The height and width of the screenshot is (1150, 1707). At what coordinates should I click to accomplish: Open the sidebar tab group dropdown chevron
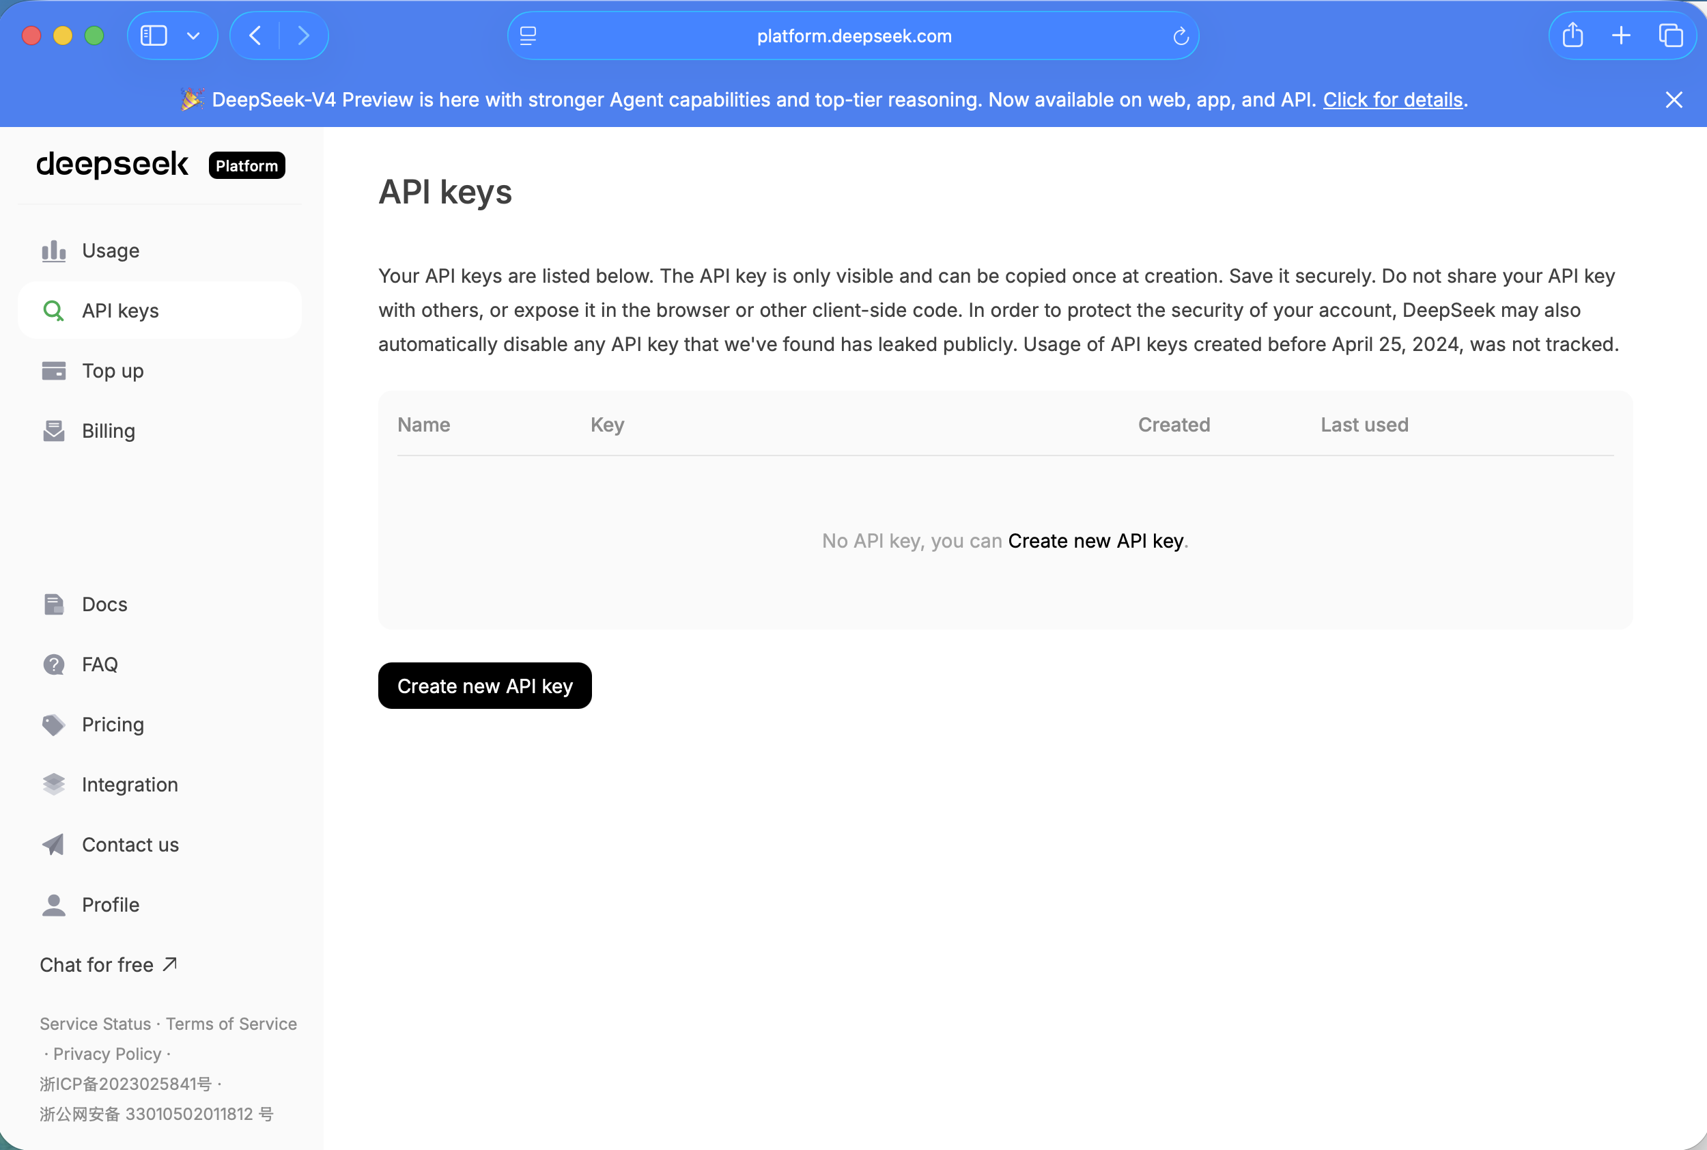194,36
